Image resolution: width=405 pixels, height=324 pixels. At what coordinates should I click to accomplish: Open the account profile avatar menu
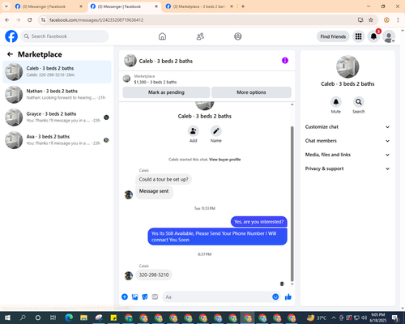pos(389,36)
